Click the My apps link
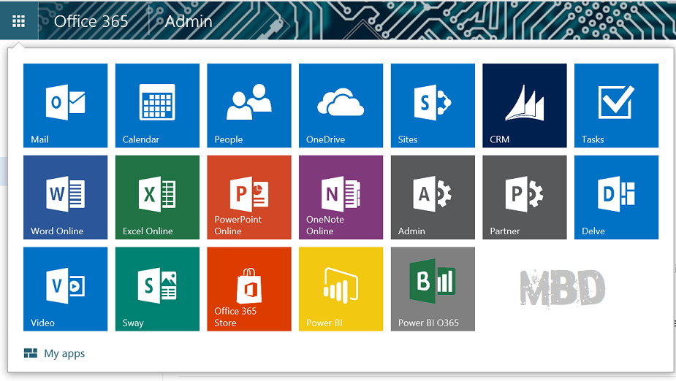This screenshot has width=676, height=381. 54,353
